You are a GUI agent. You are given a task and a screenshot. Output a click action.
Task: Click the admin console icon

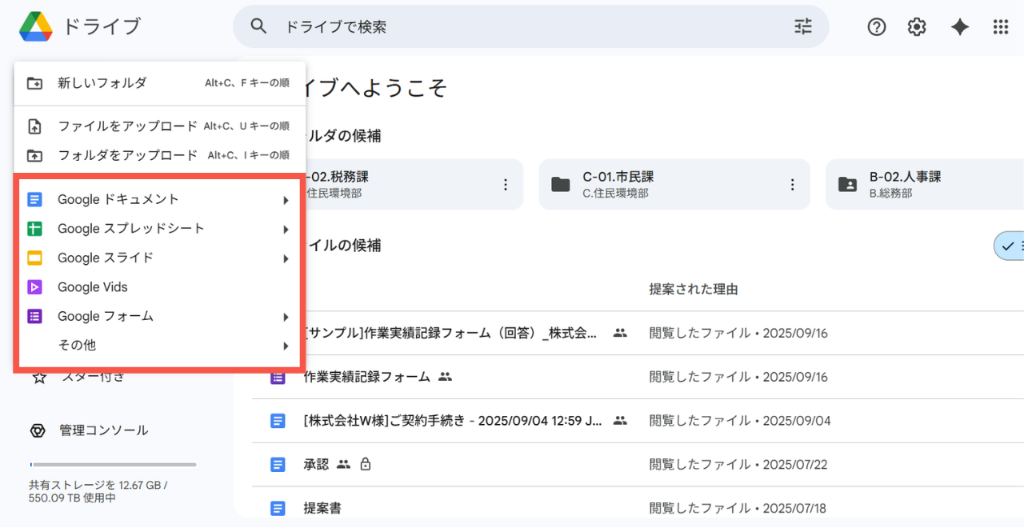[37, 430]
